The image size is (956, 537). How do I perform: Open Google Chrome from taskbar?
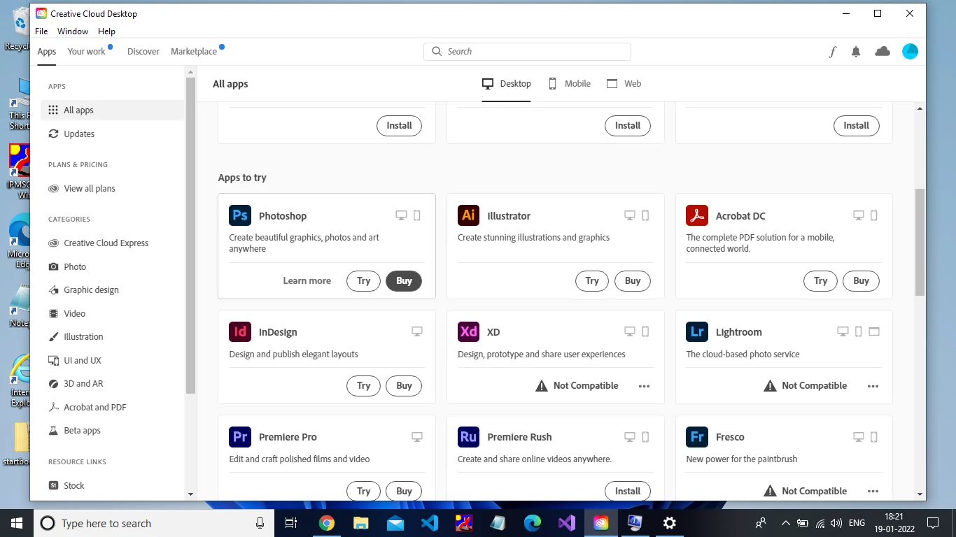tap(326, 523)
